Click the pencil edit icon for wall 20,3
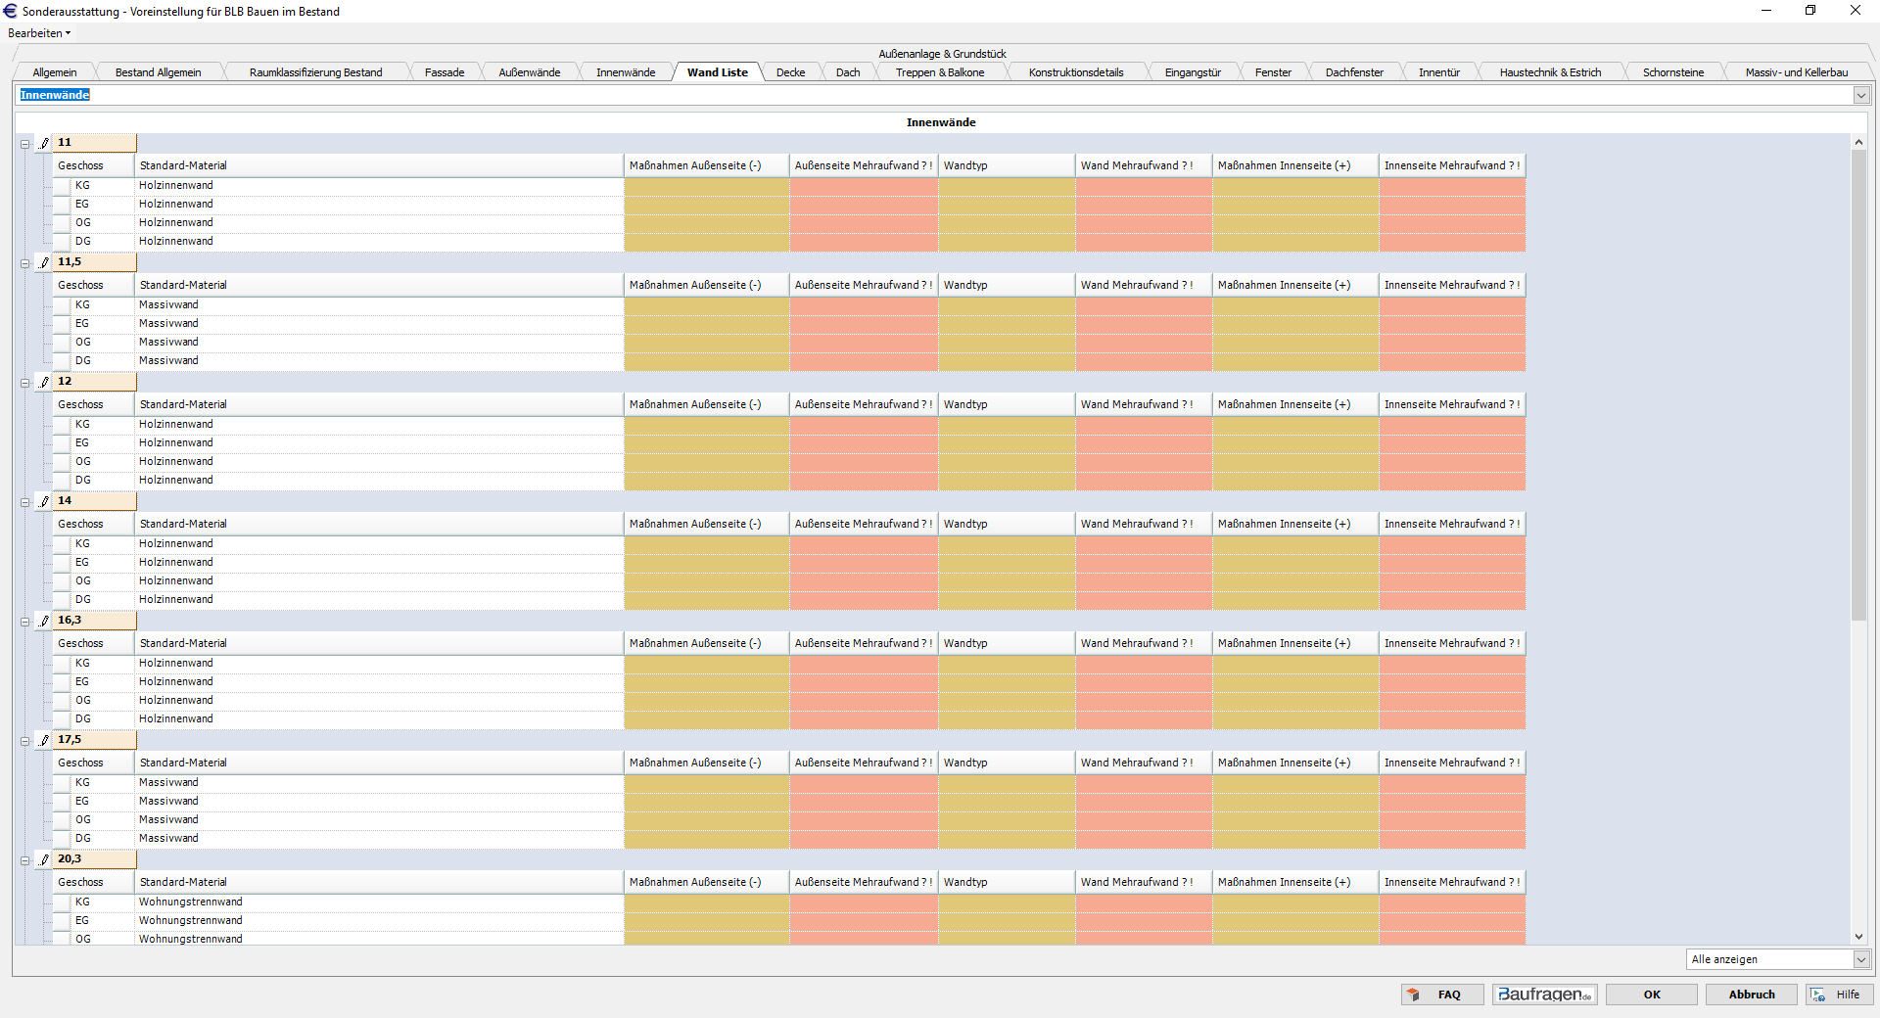Screen dimensions: 1880x1018 pyautogui.click(x=44, y=859)
